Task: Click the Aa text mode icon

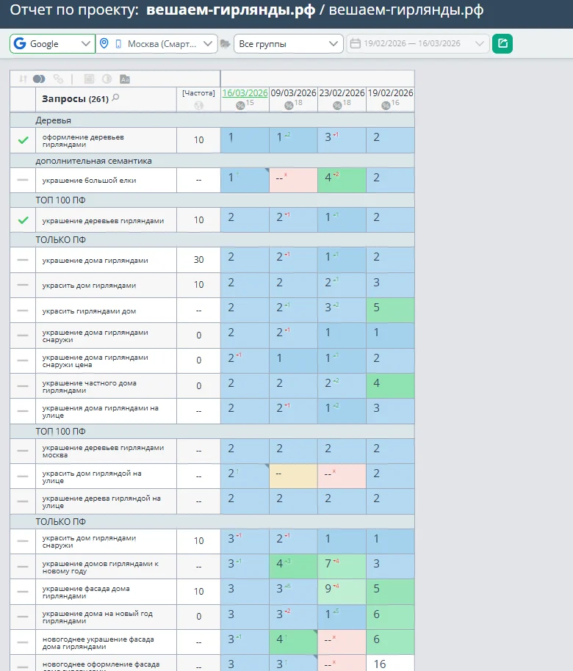Action: coord(124,79)
